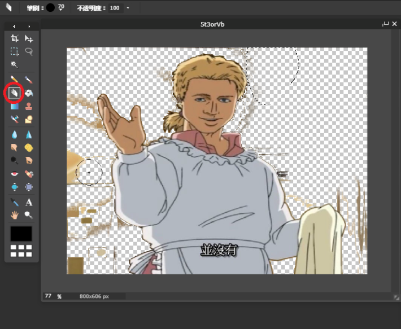Image resolution: width=401 pixels, height=329 pixels.
Task: Select the Sharpen tool
Action: 29,134
